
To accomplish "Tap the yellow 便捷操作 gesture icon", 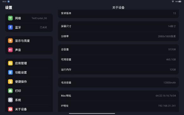I will pos(10,82).
